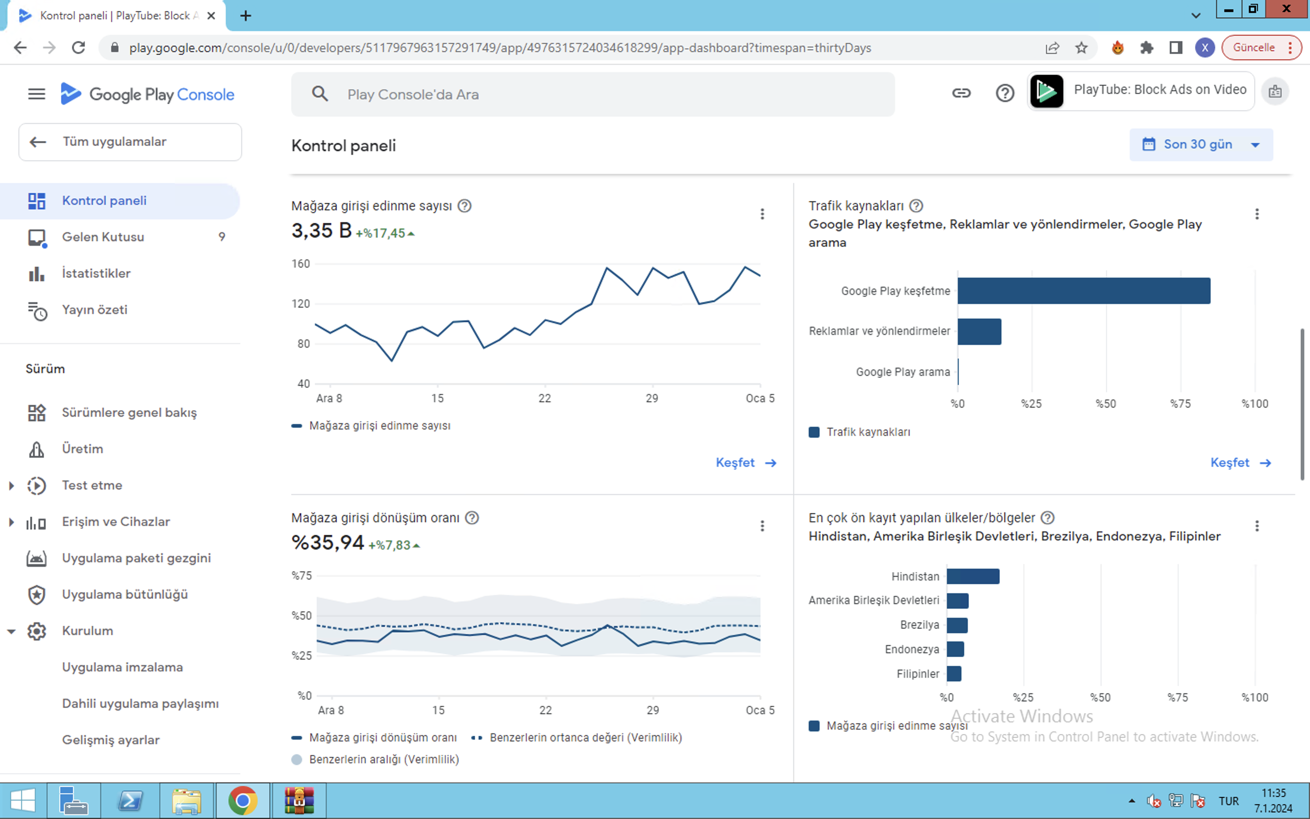Toggle Benzerlerin ortanca değeri legend series

(576, 738)
